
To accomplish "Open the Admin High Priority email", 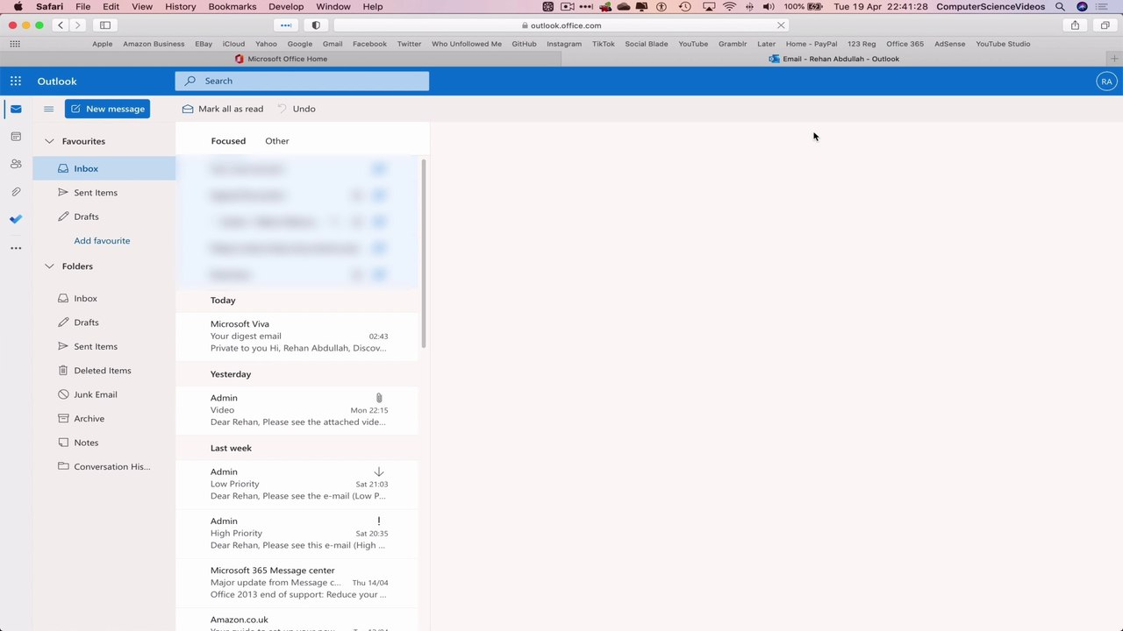I will (297, 533).
